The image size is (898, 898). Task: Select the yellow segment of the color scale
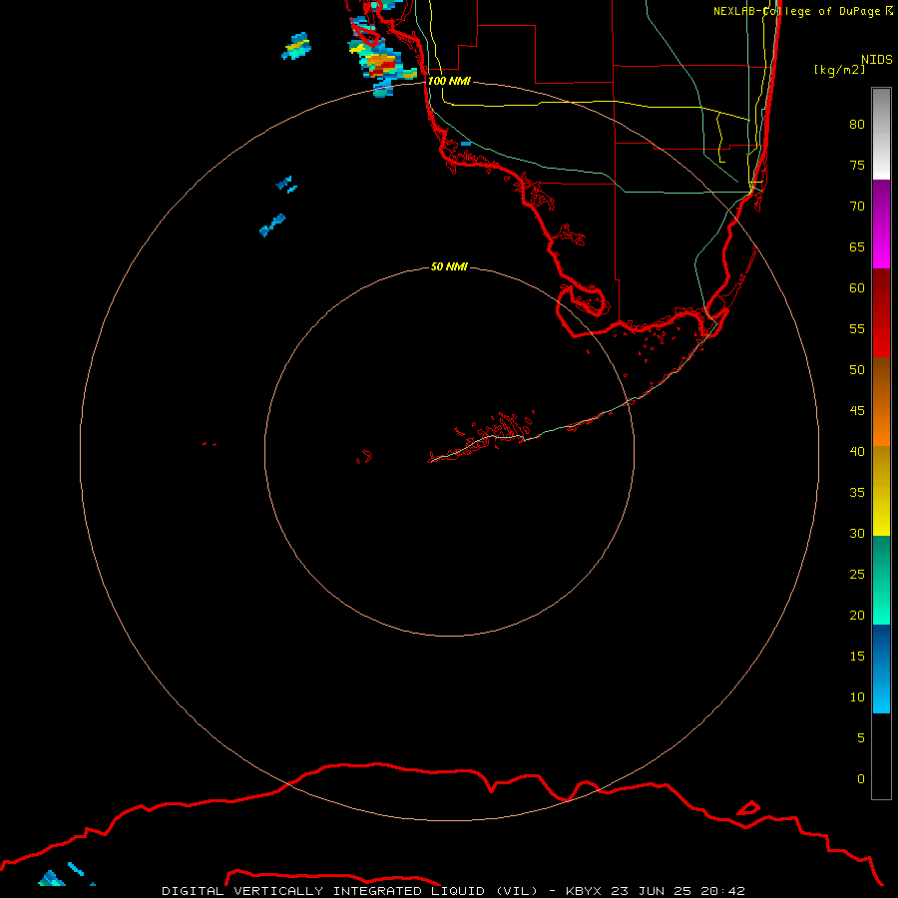881,491
